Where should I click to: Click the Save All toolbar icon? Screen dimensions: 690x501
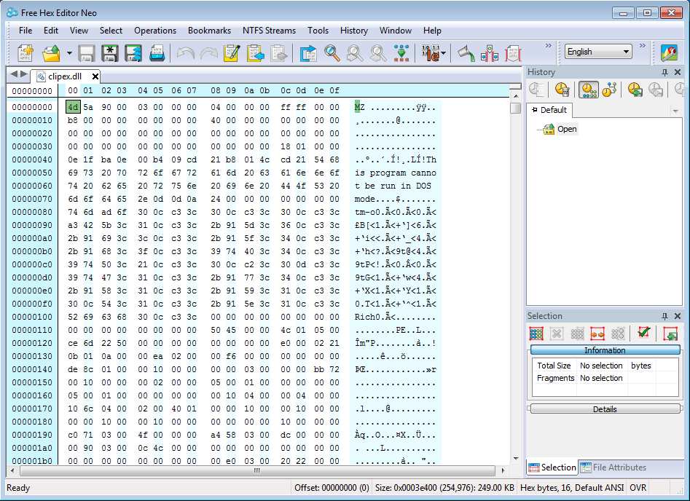pyautogui.click(x=133, y=53)
